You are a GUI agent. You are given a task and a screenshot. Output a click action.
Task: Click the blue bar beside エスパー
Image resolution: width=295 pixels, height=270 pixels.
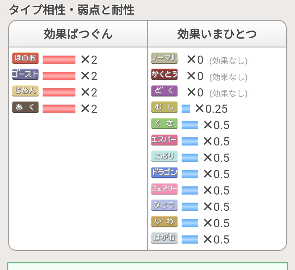click(x=190, y=141)
